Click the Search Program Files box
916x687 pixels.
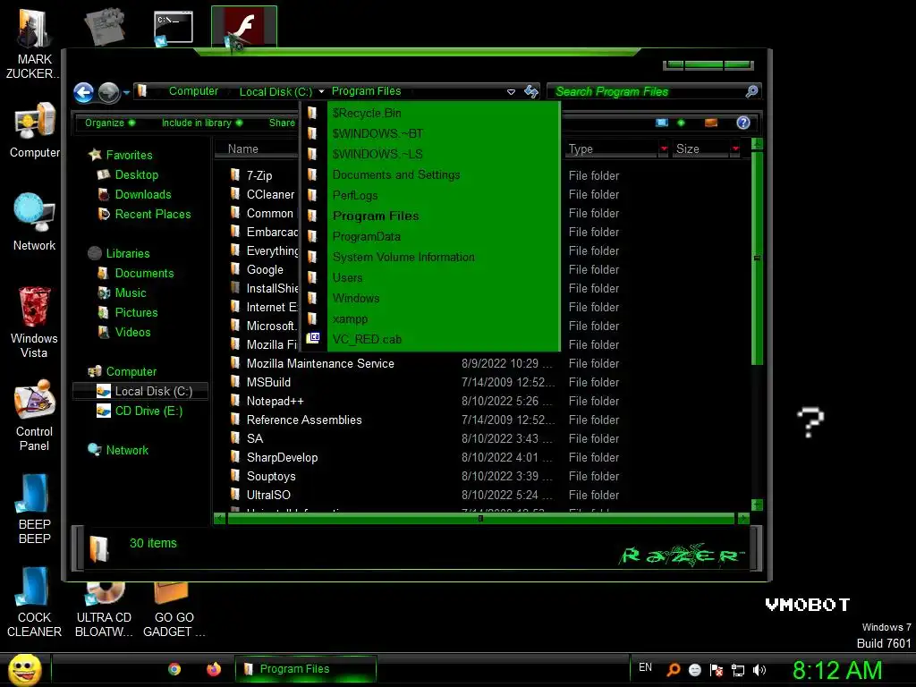(x=649, y=92)
